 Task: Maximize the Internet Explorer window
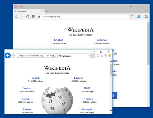pos(101,52)
